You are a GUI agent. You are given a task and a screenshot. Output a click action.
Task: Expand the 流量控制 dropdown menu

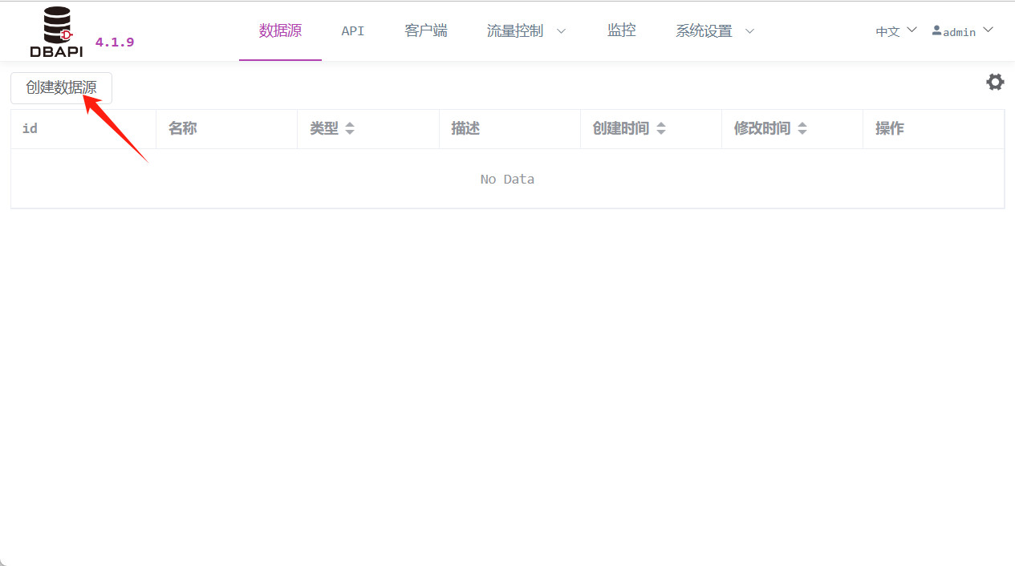(x=526, y=31)
